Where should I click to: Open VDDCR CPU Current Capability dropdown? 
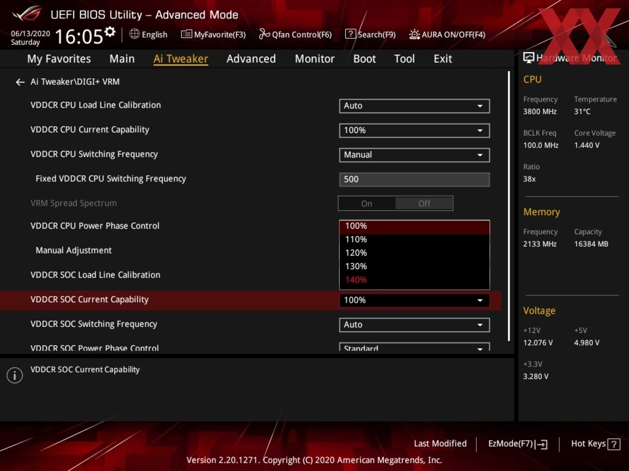click(x=414, y=130)
